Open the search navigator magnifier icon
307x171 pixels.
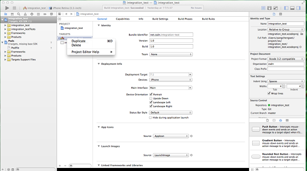18,14
